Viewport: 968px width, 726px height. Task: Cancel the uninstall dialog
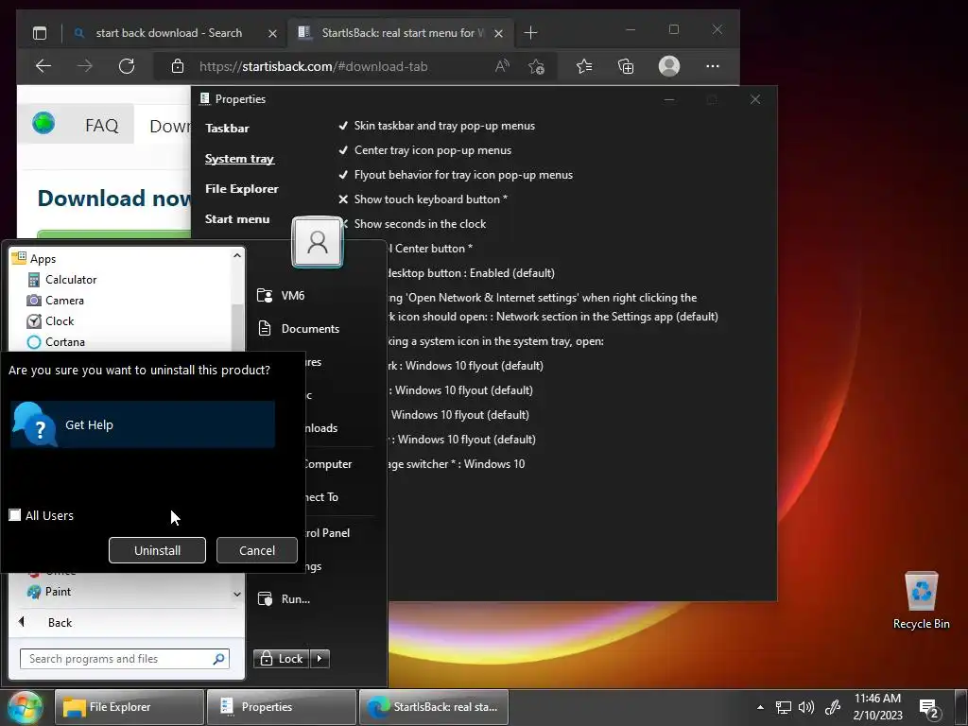[x=257, y=550]
